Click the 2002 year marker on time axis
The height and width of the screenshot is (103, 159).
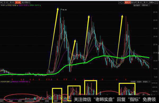(11, 101)
